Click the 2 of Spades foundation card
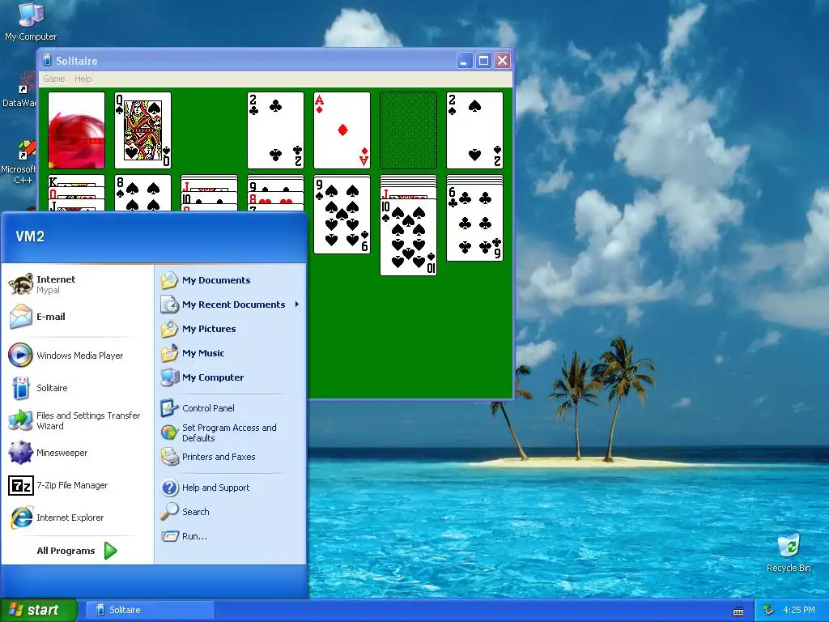 pos(474,130)
